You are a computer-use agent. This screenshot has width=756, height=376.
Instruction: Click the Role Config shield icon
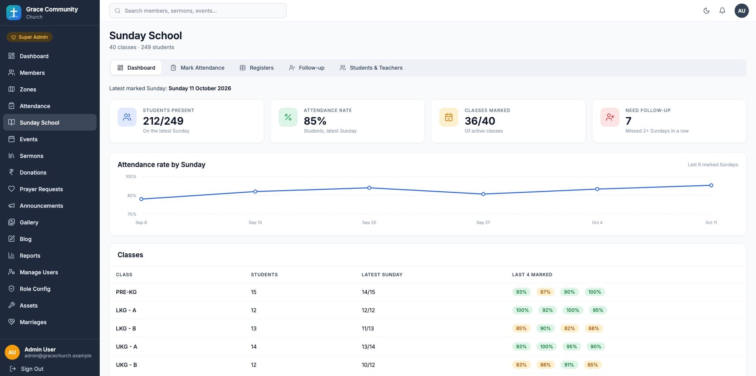pyautogui.click(x=11, y=289)
